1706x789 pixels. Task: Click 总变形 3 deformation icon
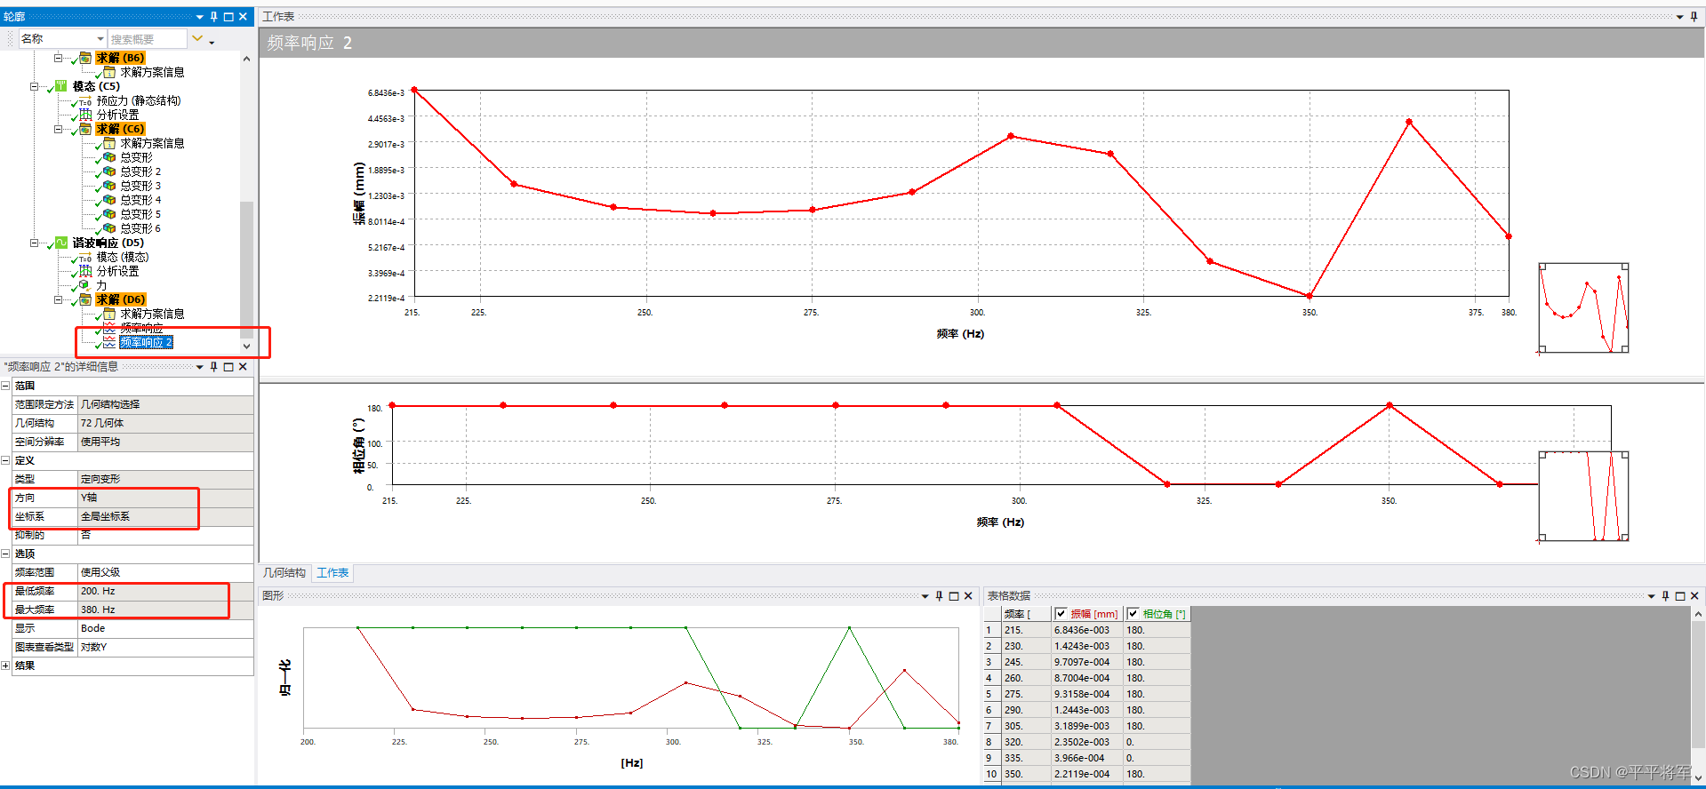pos(108,186)
